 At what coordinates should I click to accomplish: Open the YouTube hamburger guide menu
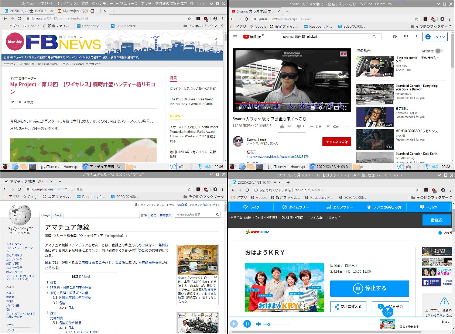pos(235,37)
